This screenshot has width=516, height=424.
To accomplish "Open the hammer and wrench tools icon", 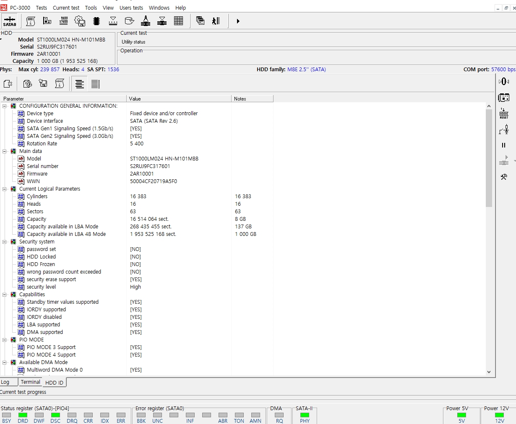I will click(x=503, y=177).
